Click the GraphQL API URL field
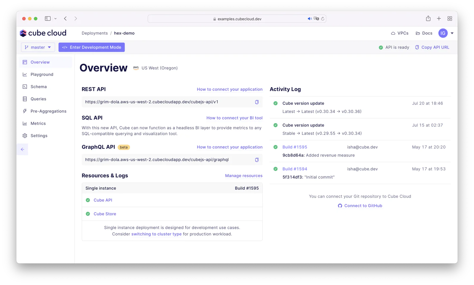 172,160
